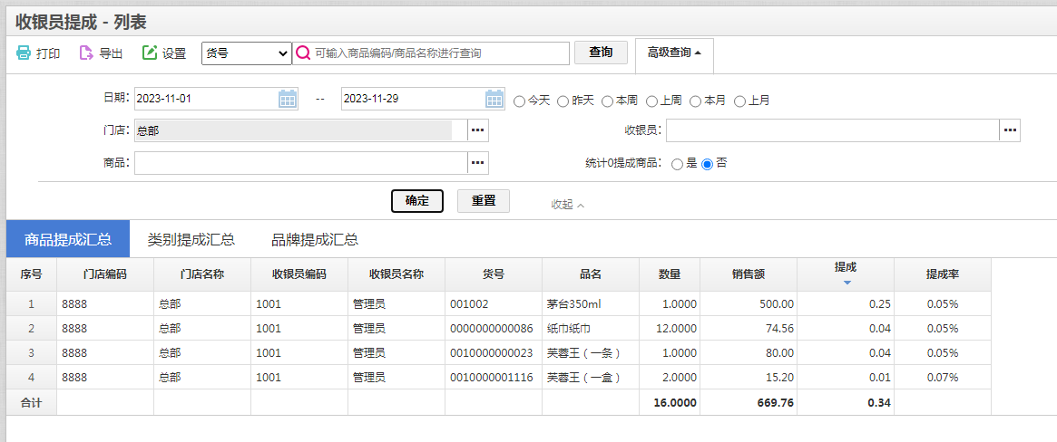Click total sales 669.76 cell
Viewport: 1057px width, 442px height.
(x=749, y=403)
